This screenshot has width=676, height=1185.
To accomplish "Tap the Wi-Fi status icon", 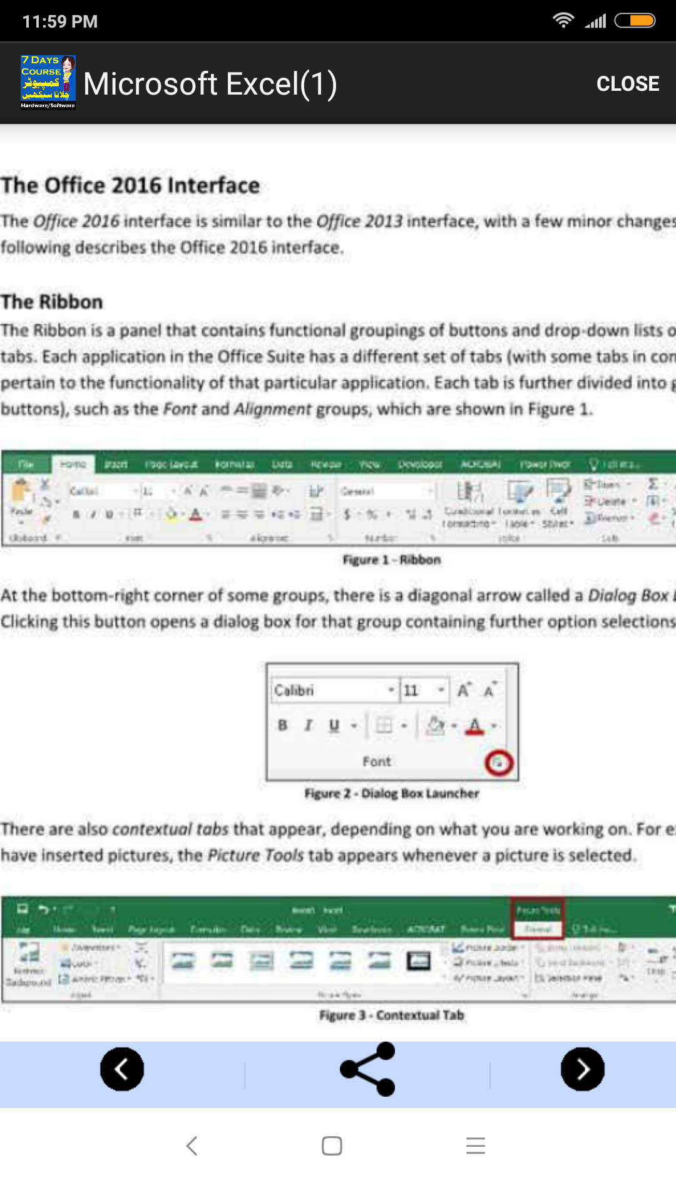I will click(563, 21).
